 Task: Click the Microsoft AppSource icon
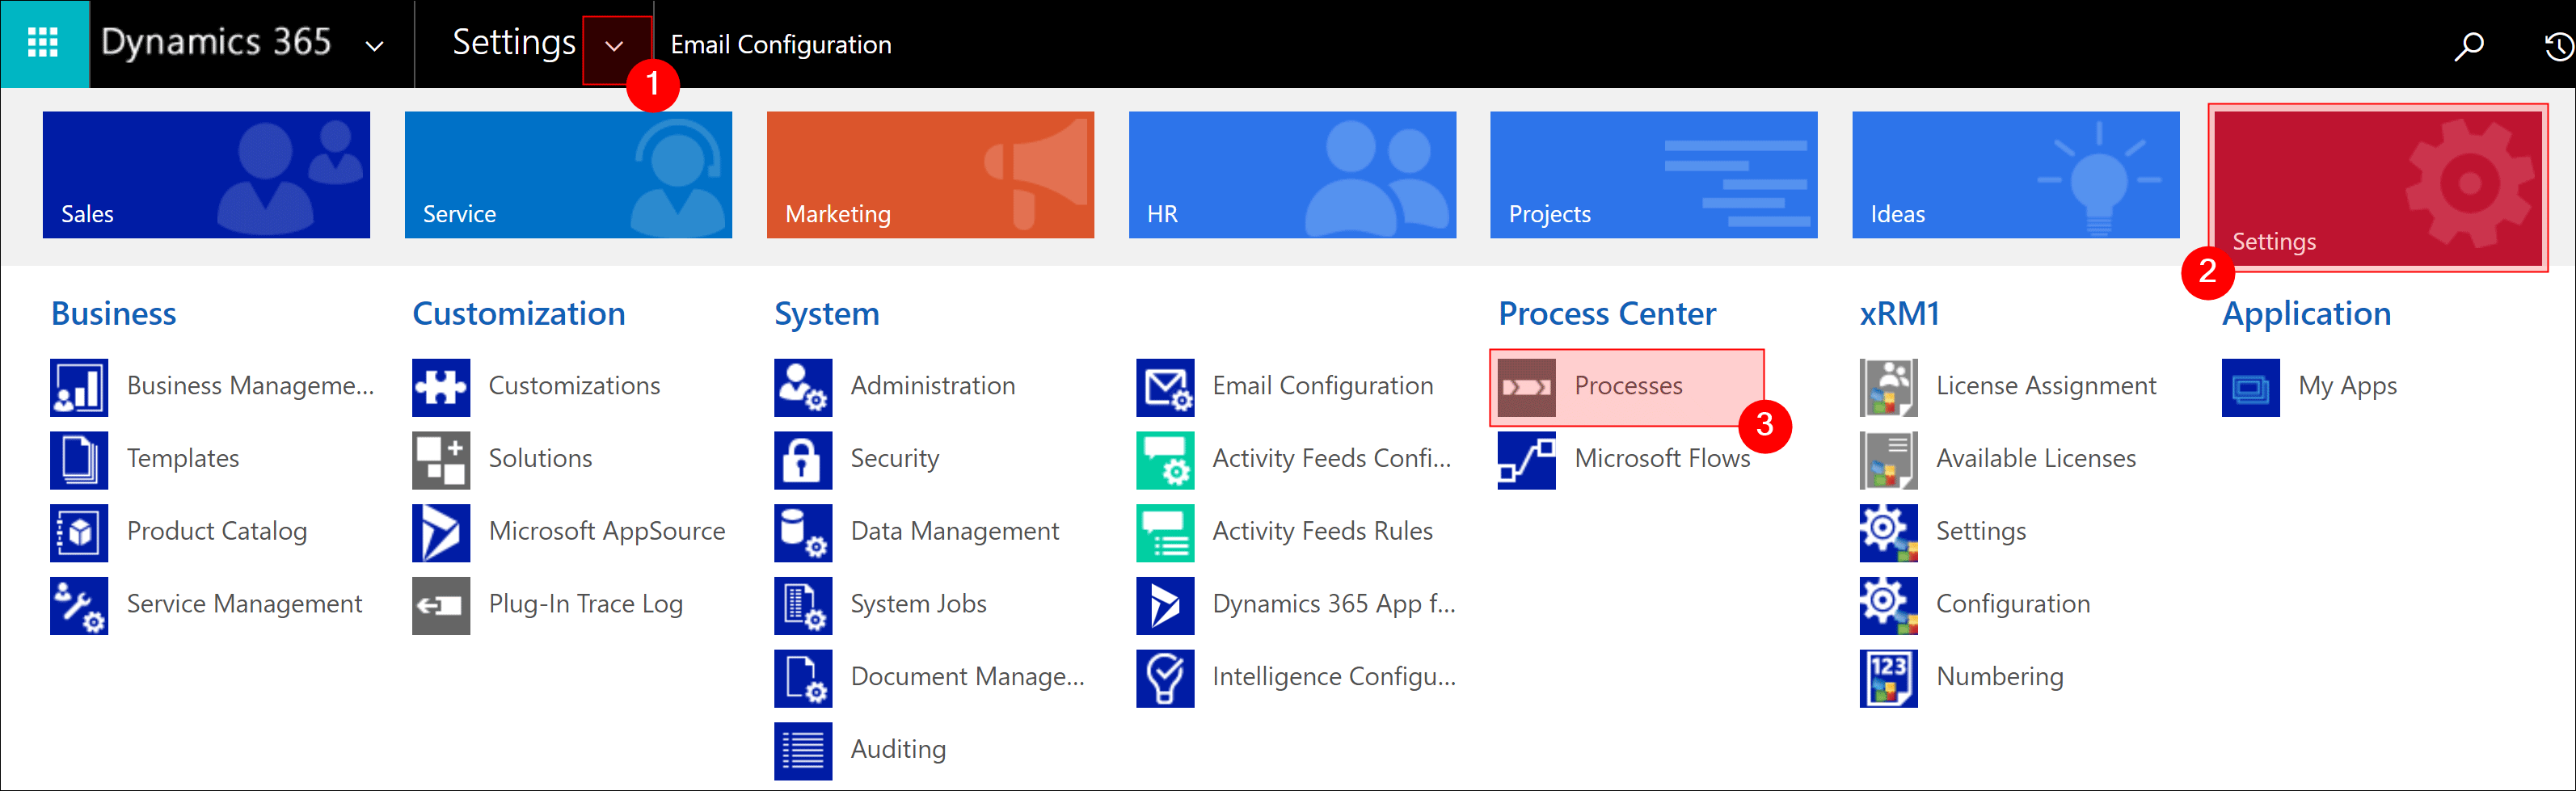[x=441, y=533]
